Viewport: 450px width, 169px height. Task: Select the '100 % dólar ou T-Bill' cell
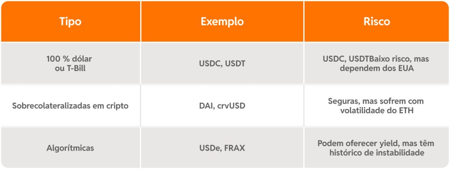[x=71, y=63]
